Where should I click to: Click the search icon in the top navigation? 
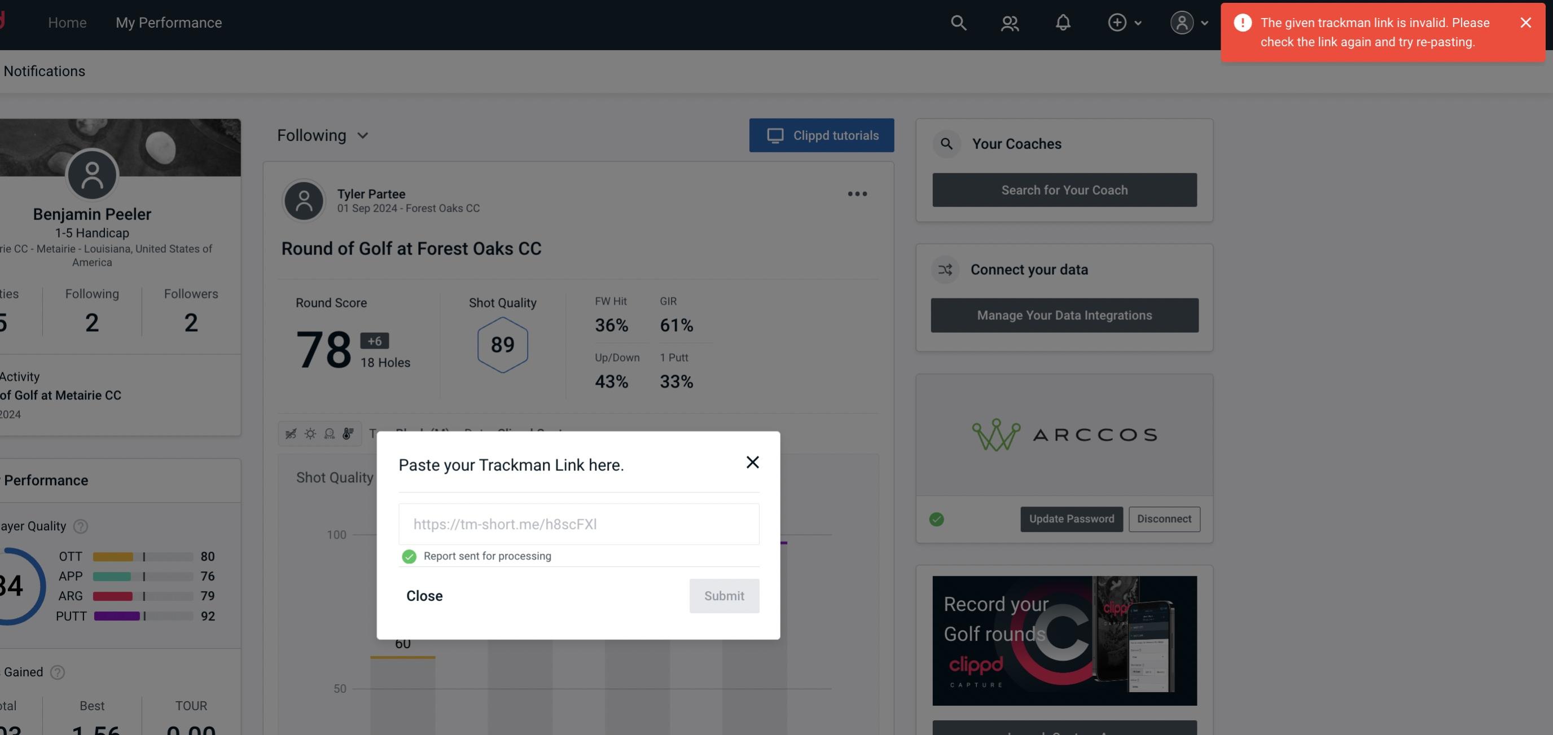coord(958,22)
